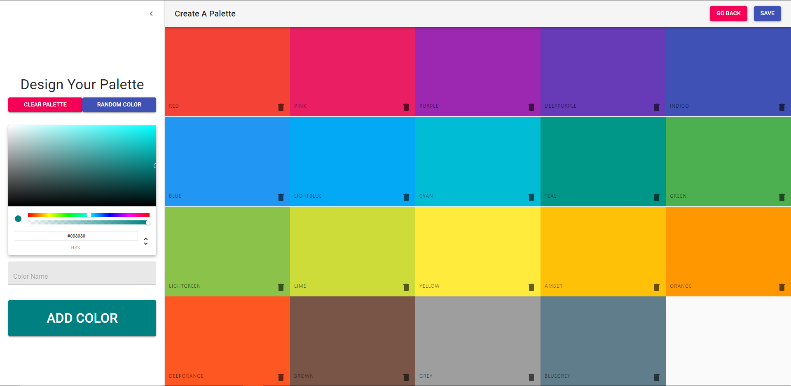This screenshot has height=386, width=791.
Task: Delete the TEAL color from the palette
Action: 656,197
